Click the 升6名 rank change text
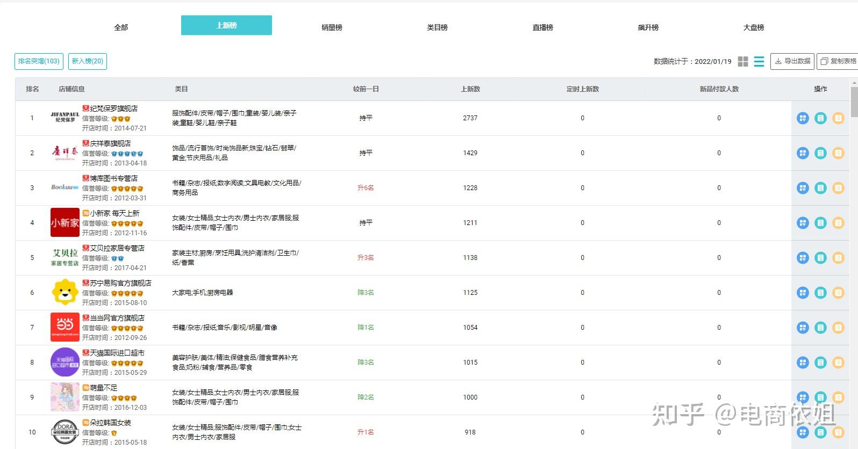 pos(366,188)
